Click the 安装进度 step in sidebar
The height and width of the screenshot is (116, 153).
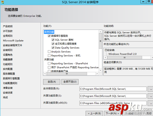click(x=8, y=93)
